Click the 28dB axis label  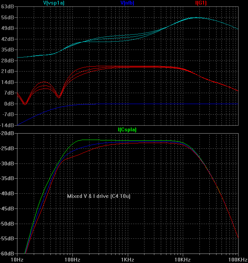point(7,61)
